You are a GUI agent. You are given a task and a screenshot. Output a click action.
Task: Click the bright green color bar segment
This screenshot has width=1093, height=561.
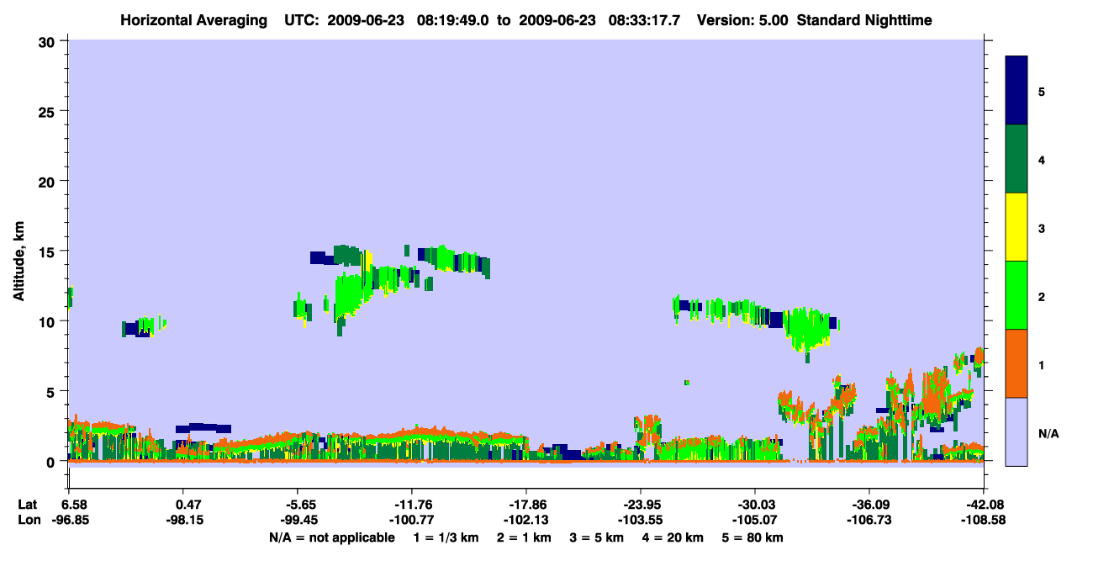[1016, 294]
